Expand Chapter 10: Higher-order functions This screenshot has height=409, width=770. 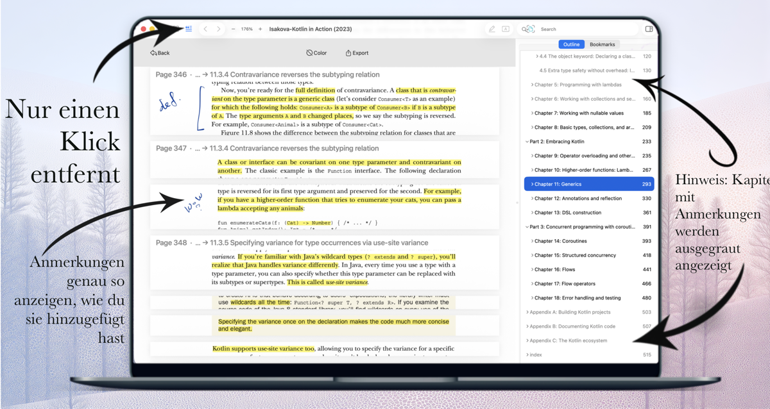[532, 170]
